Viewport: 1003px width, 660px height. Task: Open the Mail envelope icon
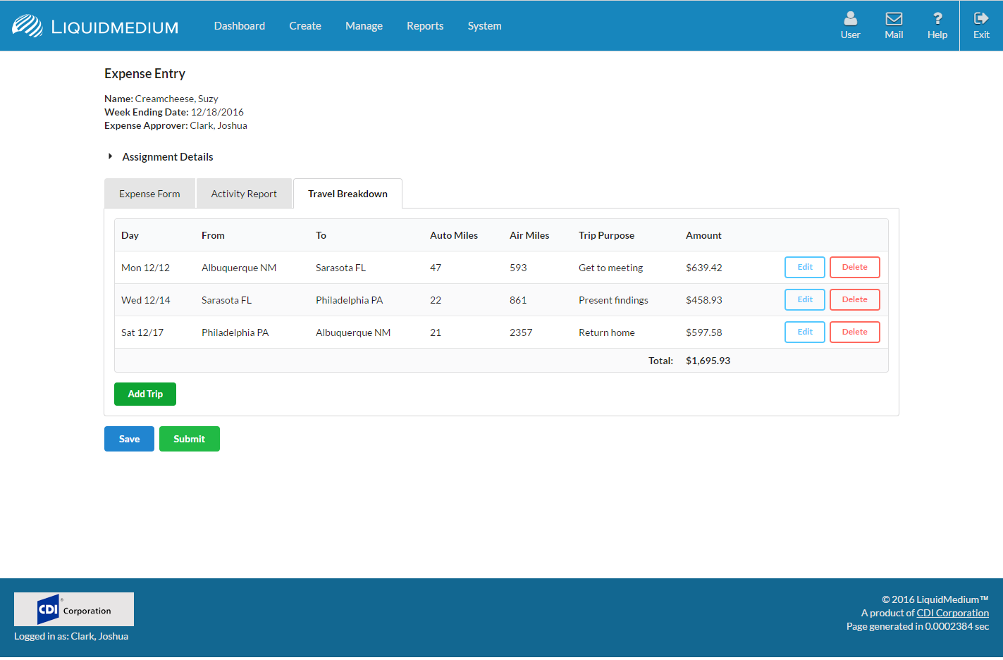tap(894, 19)
